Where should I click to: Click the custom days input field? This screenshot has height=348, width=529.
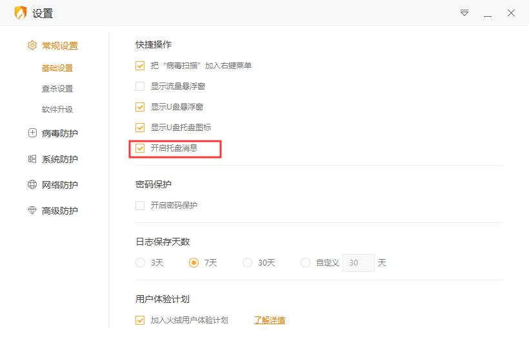(x=358, y=263)
